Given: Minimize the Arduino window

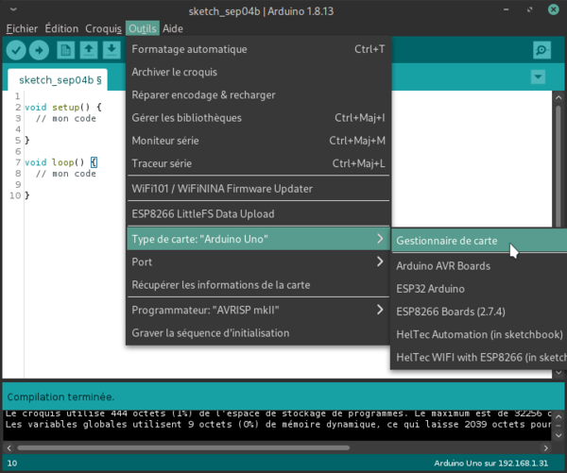Looking at the screenshot, I should (506, 9).
